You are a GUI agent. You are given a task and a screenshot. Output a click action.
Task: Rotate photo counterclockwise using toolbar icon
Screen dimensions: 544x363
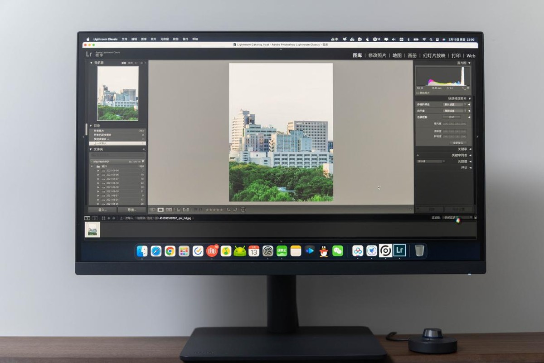228,209
